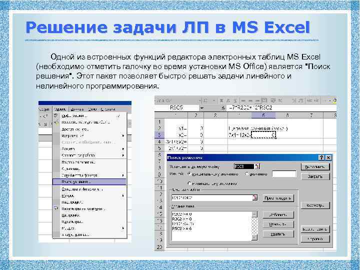The width and height of the screenshot is (360, 270).
Task: Click the Выполнить button
Action: coord(315,167)
